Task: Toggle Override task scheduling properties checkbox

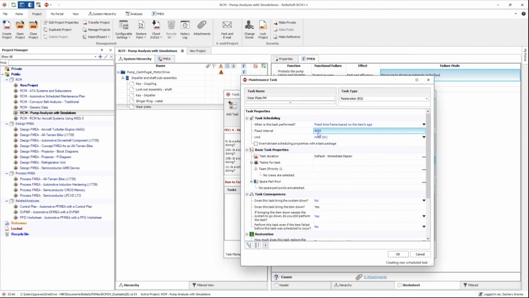Action: (x=255, y=144)
